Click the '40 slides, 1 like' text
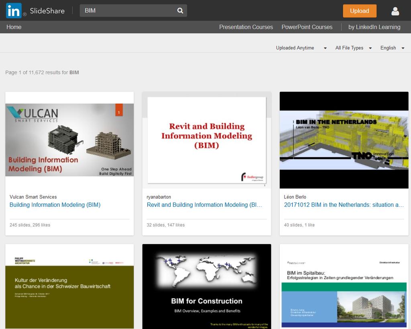The width and height of the screenshot is (411, 329). (x=299, y=225)
